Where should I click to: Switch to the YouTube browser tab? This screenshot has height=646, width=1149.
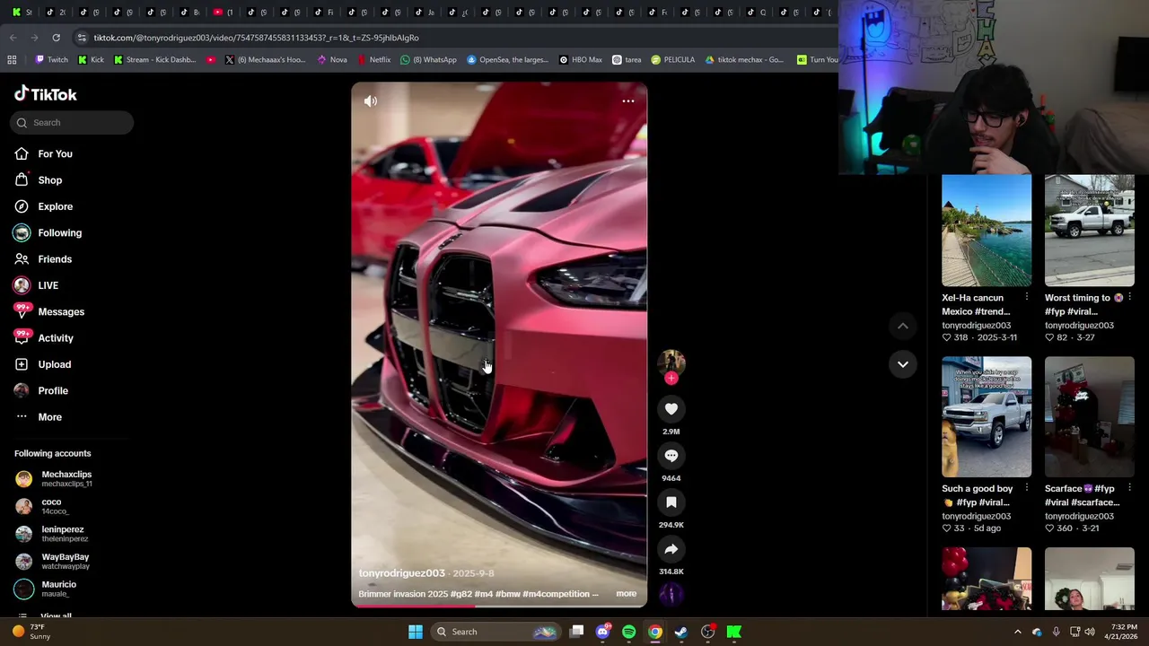[223, 12]
